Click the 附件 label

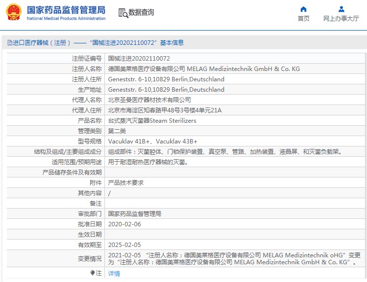pos(96,183)
